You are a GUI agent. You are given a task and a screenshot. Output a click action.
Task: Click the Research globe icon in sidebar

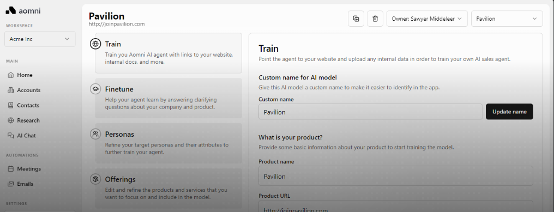[10, 120]
